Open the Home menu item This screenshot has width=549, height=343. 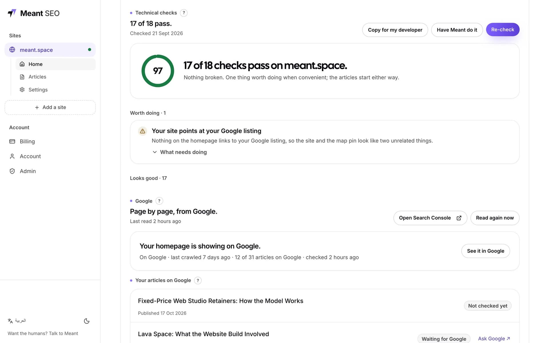click(55, 64)
